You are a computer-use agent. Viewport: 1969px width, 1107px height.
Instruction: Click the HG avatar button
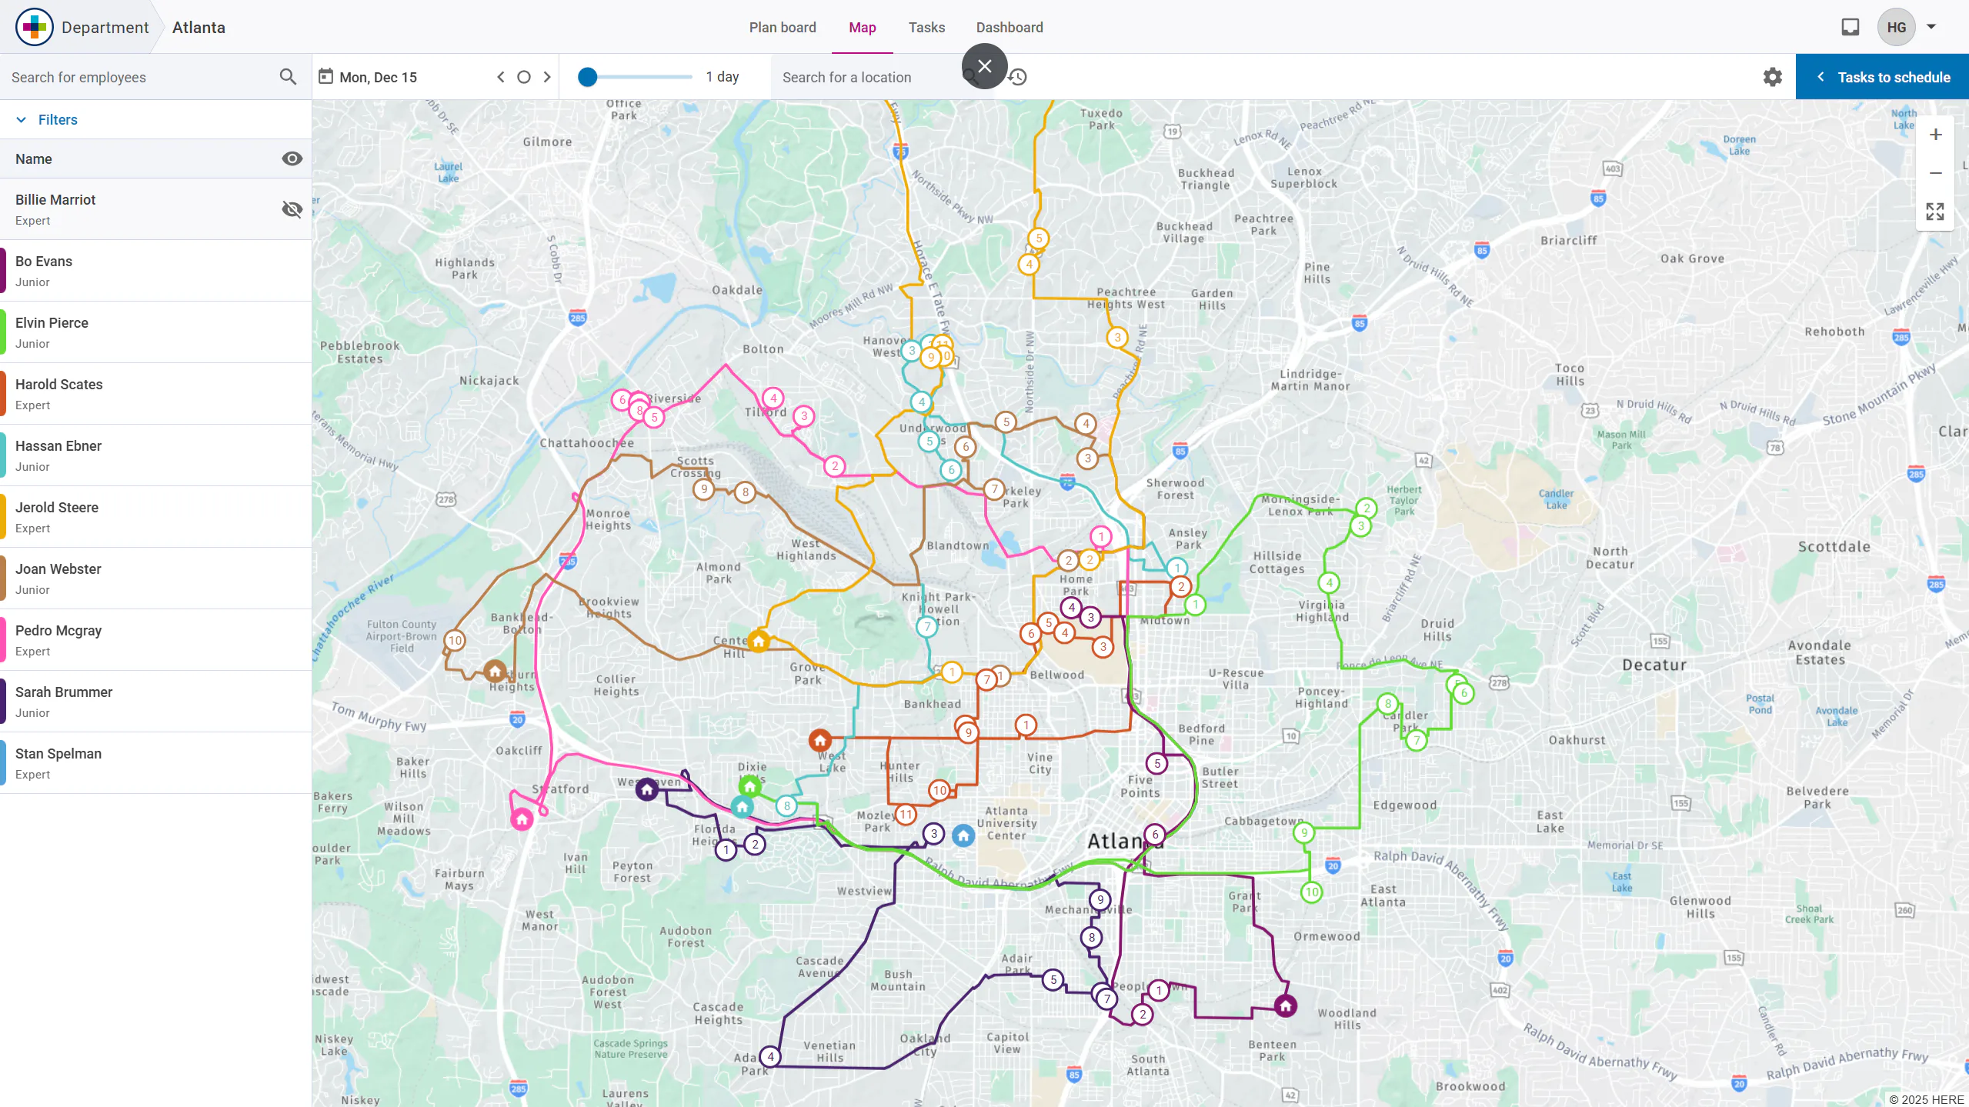tap(1897, 27)
